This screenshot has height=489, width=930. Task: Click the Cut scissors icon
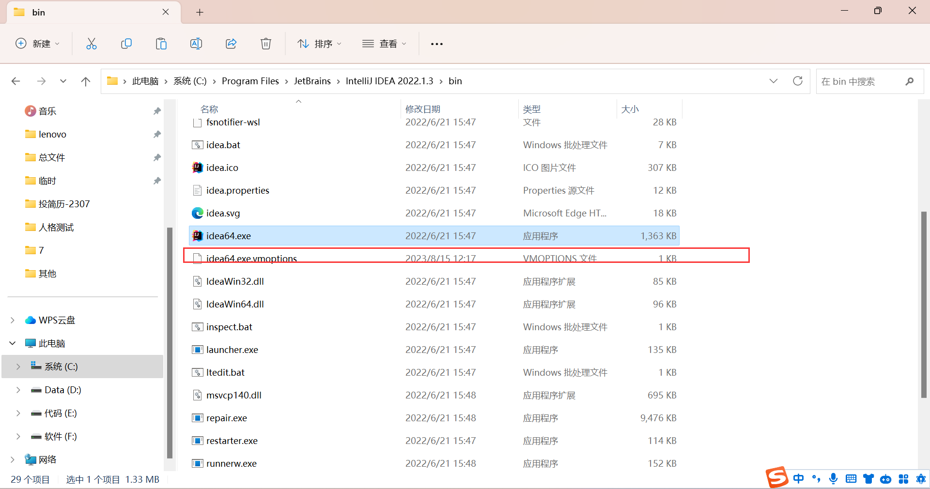91,44
